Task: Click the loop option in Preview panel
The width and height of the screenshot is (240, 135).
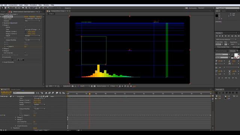Action: point(235,36)
